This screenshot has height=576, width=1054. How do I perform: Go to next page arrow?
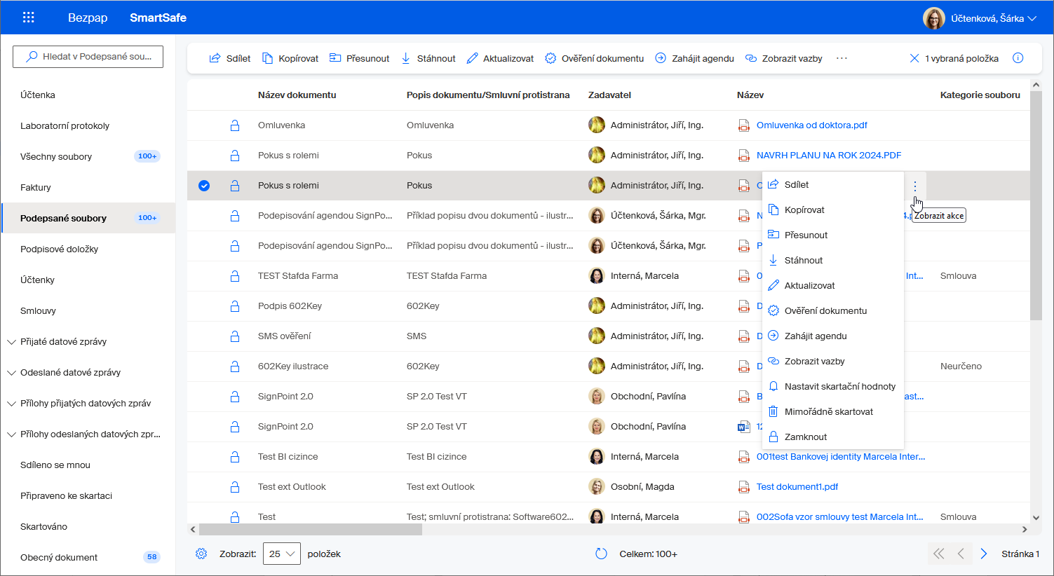tap(983, 554)
